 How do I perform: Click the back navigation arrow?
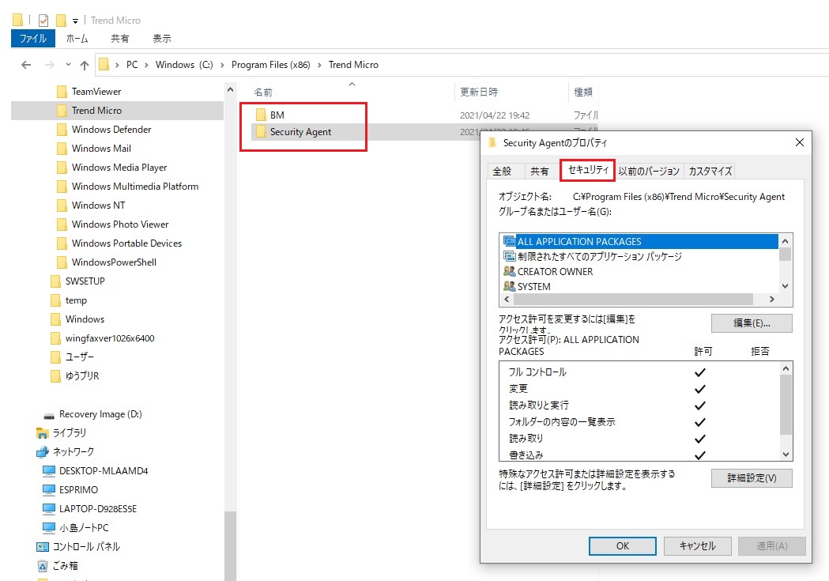26,65
